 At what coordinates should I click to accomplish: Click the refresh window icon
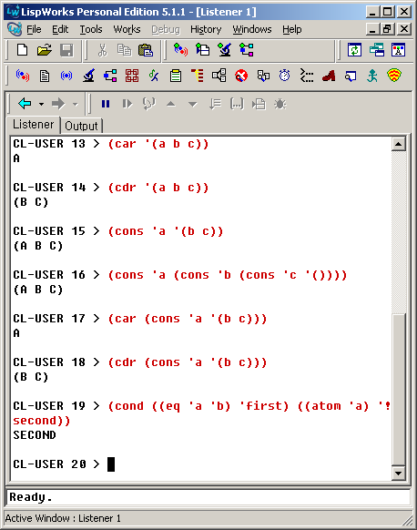(354, 50)
